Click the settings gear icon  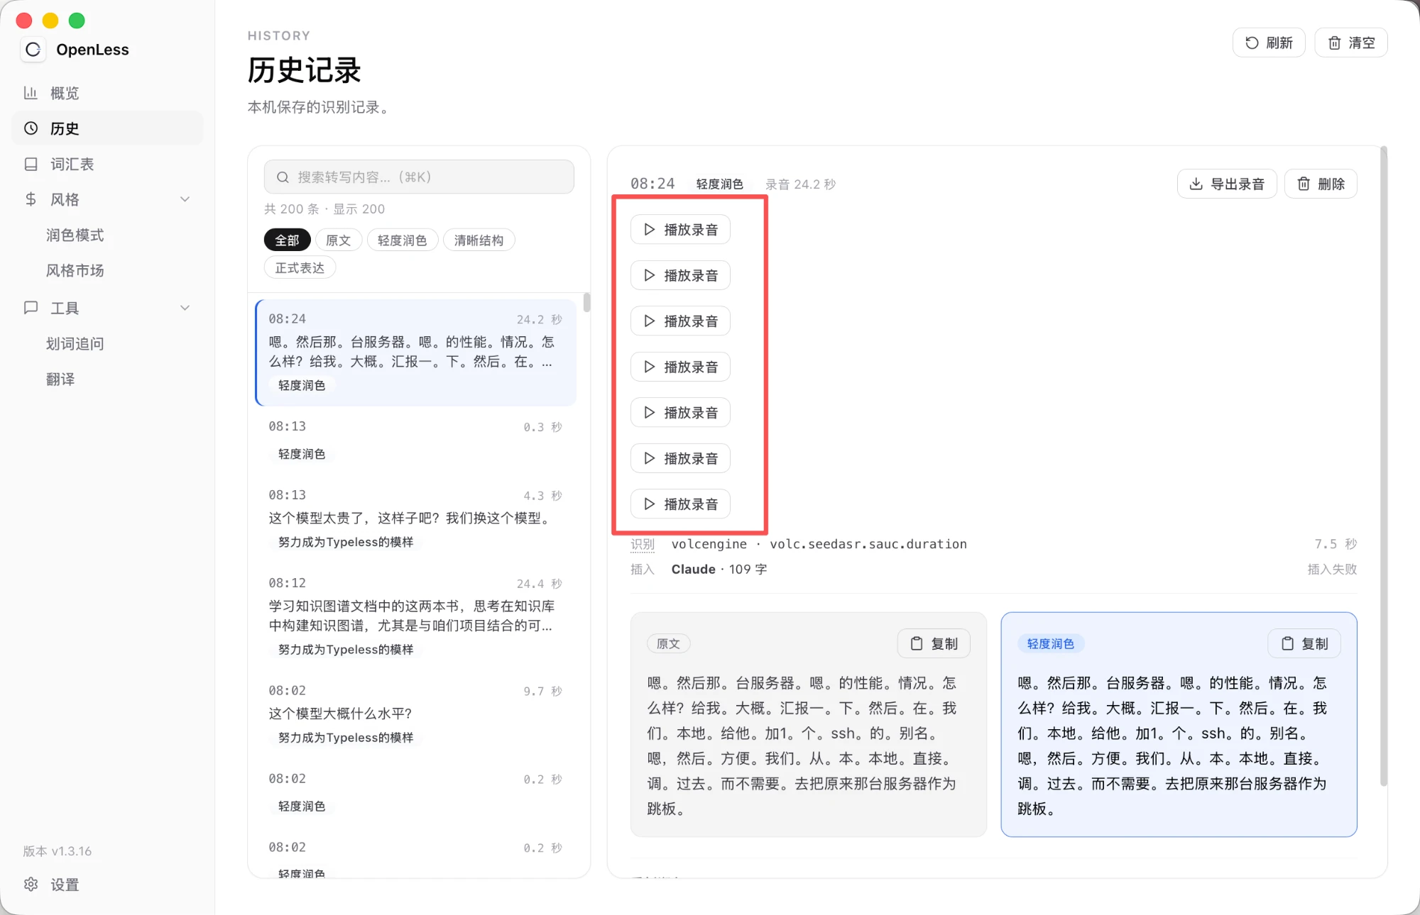[x=31, y=884]
